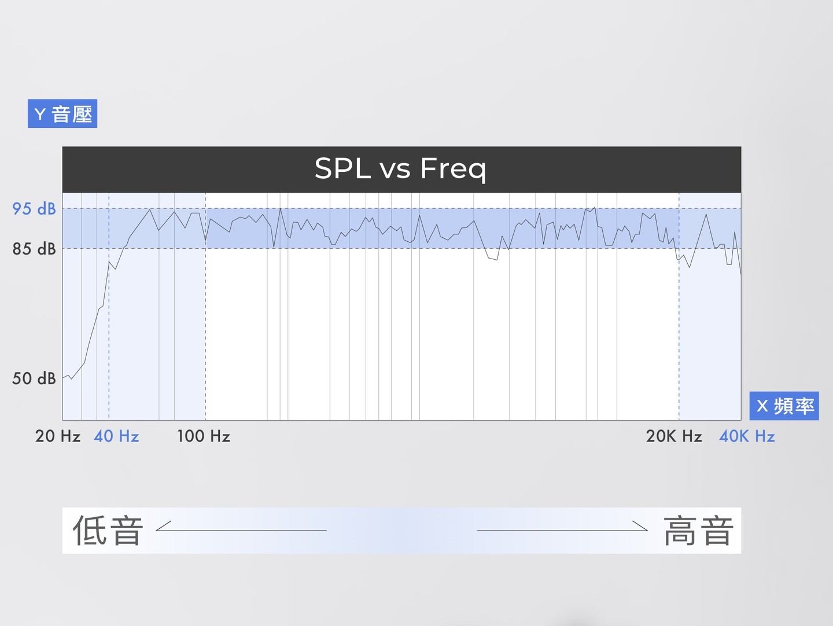Click the dashed 40 Hz vertical marker line
The height and width of the screenshot is (626, 833).
[x=109, y=347]
